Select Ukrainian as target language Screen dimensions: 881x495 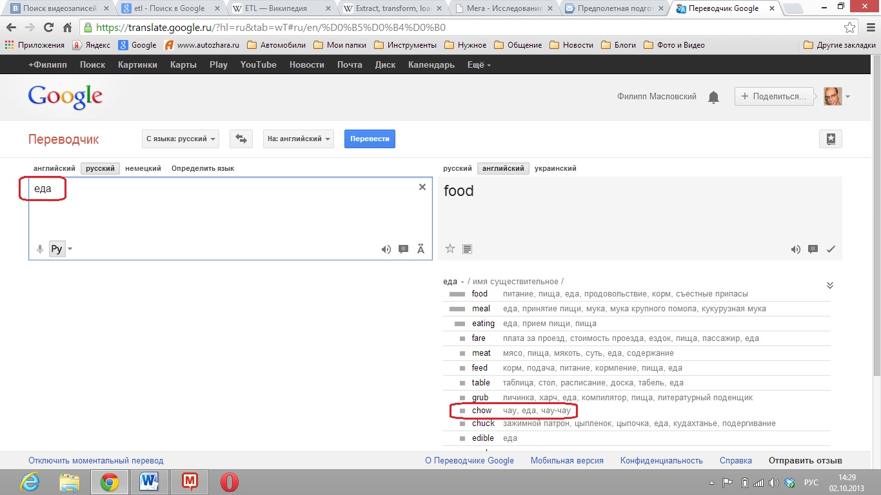coord(555,168)
